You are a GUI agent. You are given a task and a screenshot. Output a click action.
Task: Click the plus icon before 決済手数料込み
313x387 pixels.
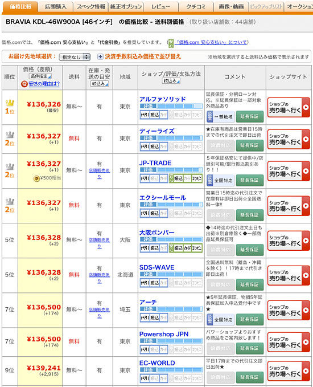pyautogui.click(x=100, y=57)
